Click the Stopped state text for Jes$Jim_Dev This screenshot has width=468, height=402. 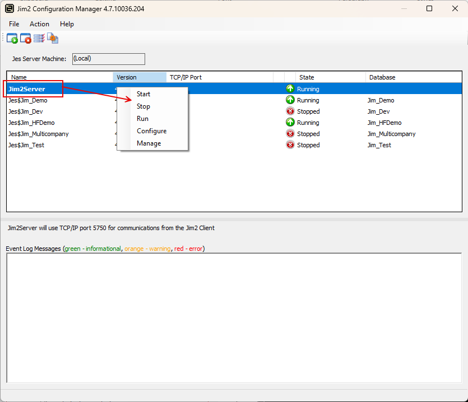[308, 111]
